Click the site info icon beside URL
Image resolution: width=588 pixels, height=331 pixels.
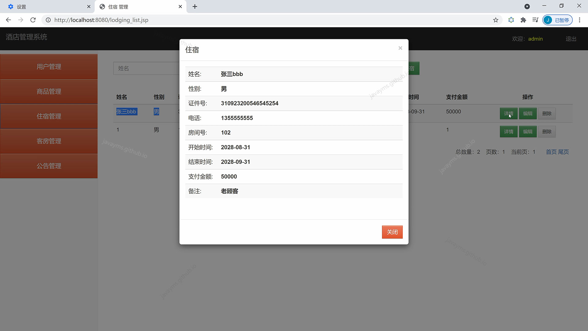click(48, 20)
